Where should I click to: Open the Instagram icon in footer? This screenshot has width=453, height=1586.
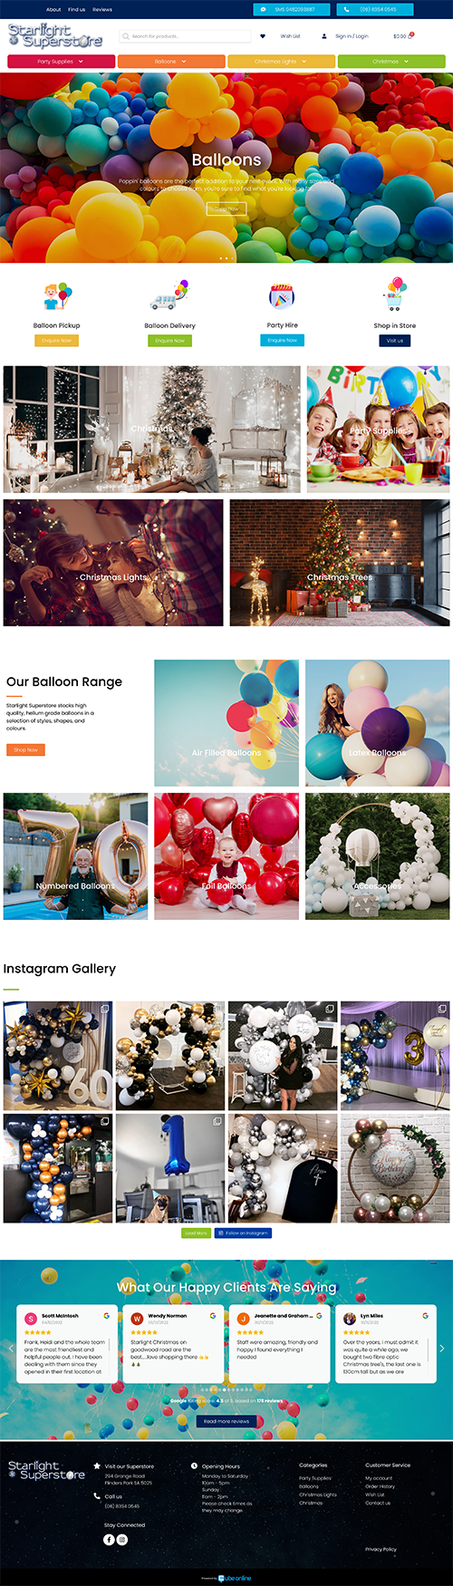coord(122,1540)
